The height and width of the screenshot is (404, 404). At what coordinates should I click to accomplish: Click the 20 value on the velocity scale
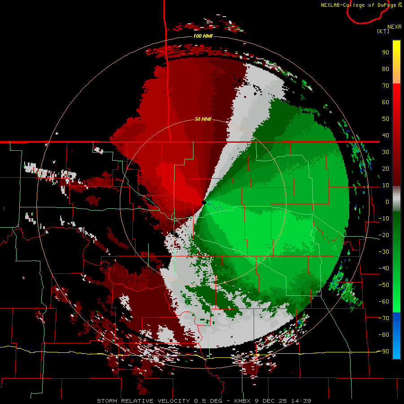click(386, 169)
